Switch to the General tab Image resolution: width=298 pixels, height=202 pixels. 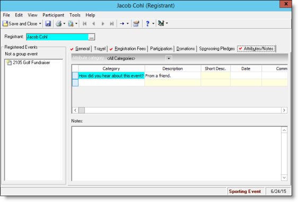click(x=80, y=49)
